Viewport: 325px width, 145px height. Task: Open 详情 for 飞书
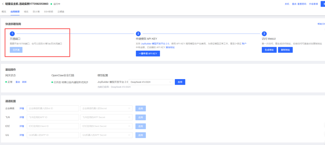[22, 117]
